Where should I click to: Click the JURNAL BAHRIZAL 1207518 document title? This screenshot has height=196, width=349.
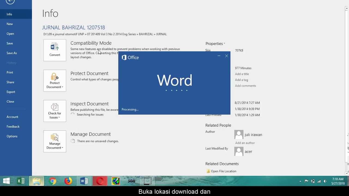73,27
